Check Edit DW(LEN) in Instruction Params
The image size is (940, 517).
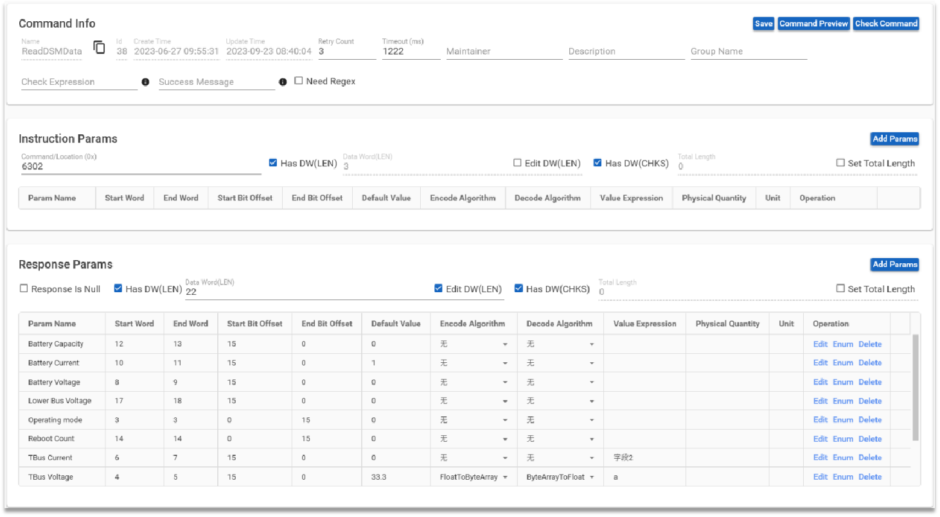click(x=517, y=163)
